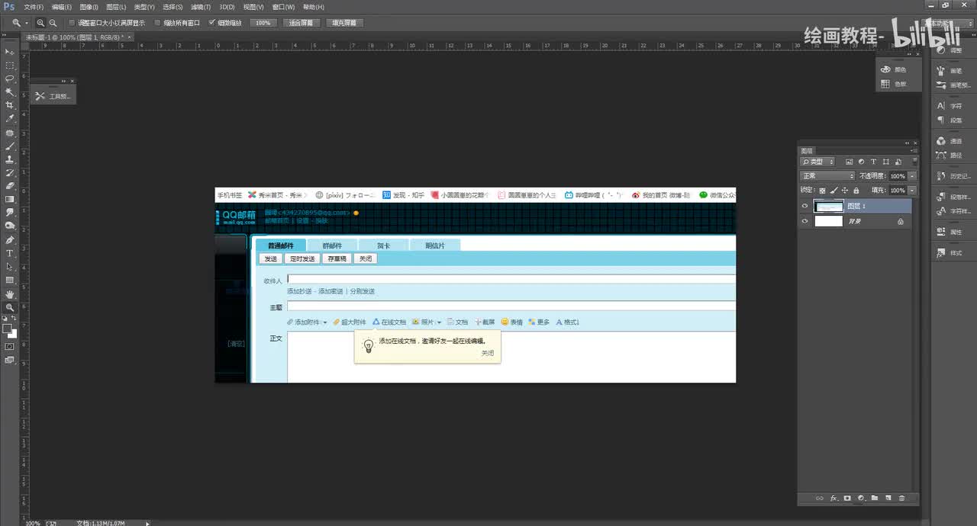Toggle lock transparent pixels in Layers panel
This screenshot has width=977, height=526.
pos(822,191)
